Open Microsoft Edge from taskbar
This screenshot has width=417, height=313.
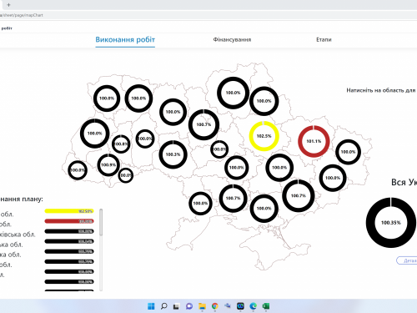(x=253, y=306)
